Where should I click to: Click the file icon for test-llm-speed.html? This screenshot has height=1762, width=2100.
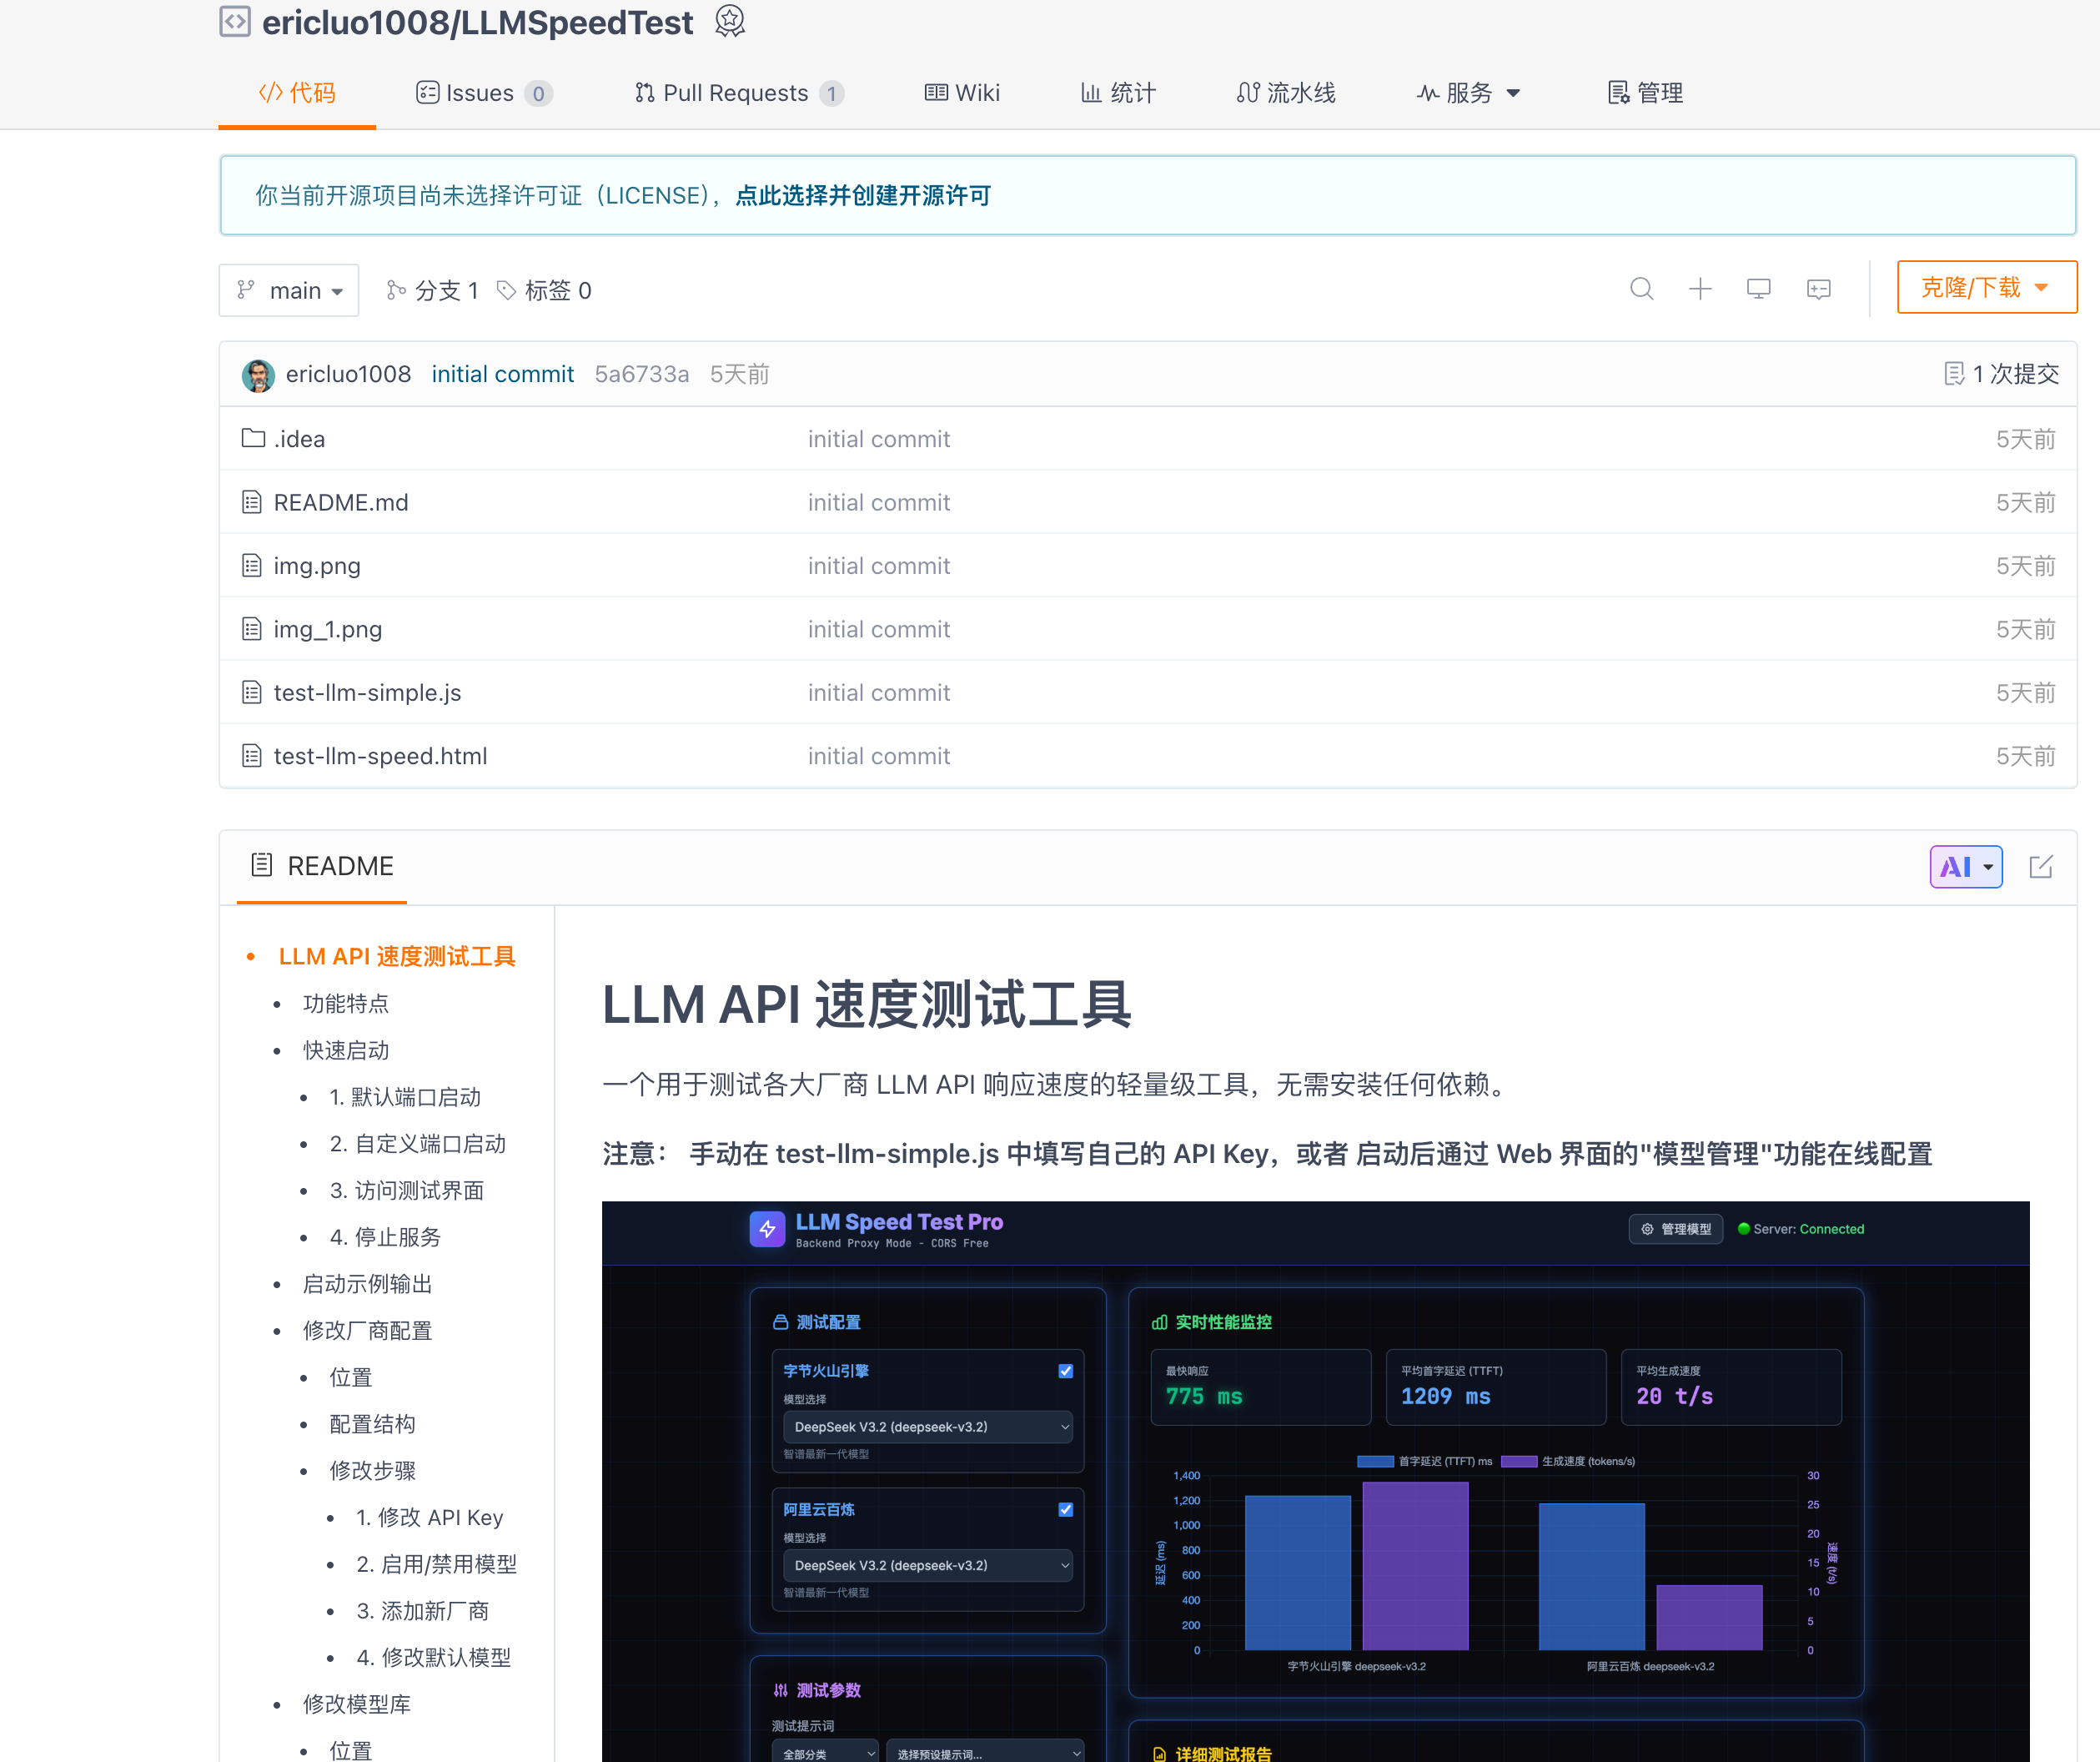click(x=252, y=755)
